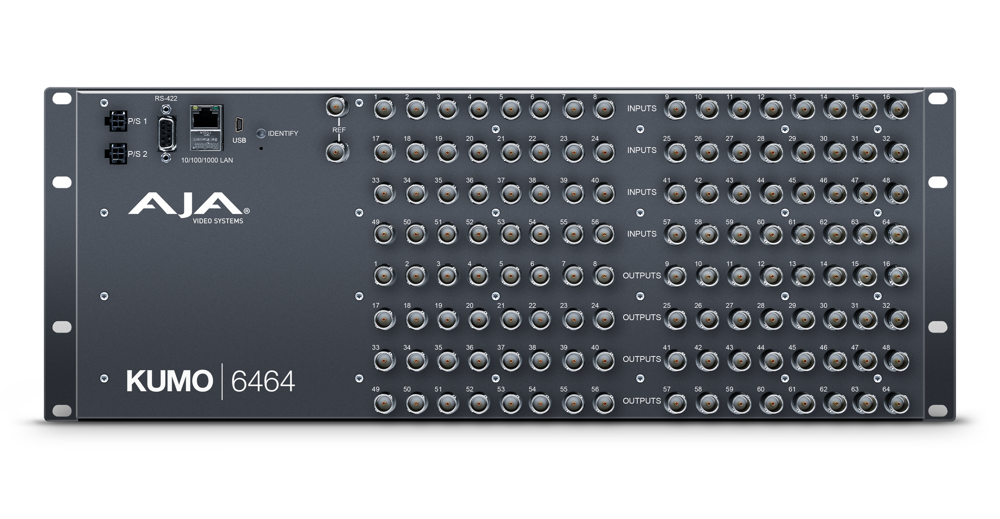Click the upper REF BNC connector
The width and height of the screenshot is (1000, 519).
pyautogui.click(x=337, y=107)
